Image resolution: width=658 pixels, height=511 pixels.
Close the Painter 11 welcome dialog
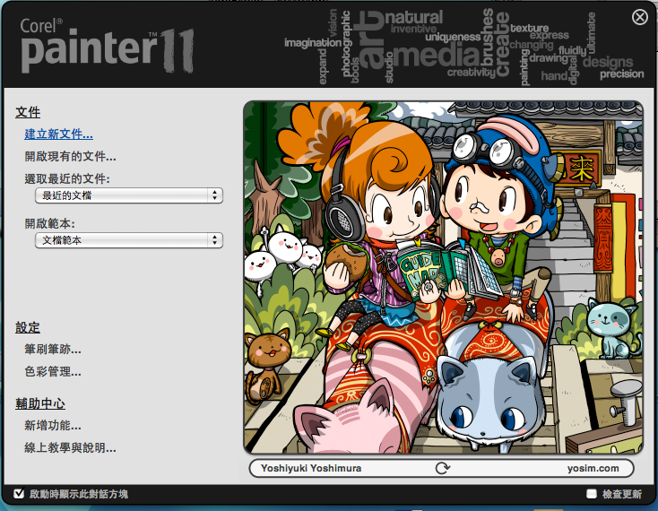tap(639, 17)
